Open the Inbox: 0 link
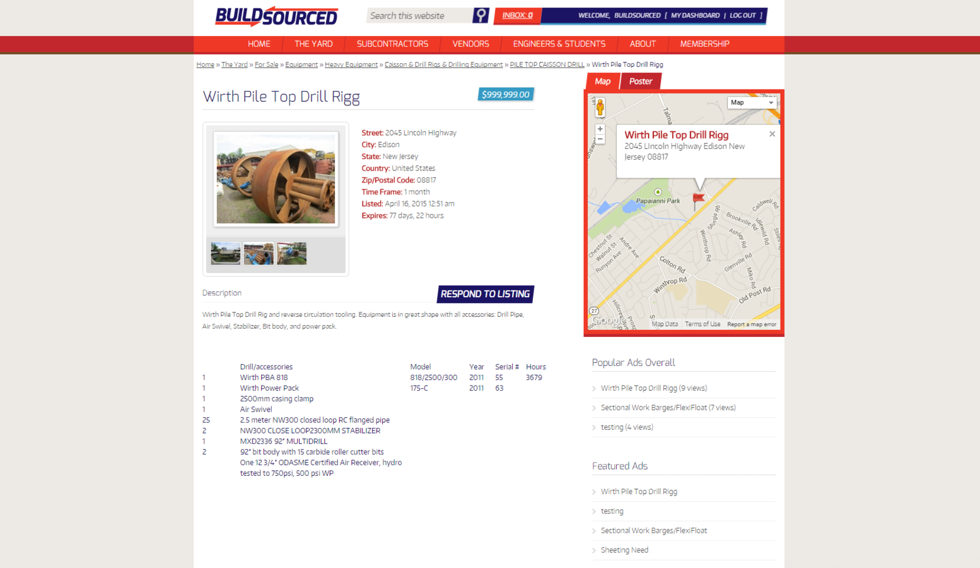Viewport: 980px width, 568px height. (x=517, y=15)
